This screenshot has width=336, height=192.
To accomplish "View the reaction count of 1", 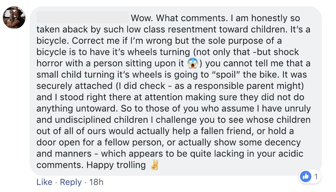I will pyautogui.click(x=316, y=176).
